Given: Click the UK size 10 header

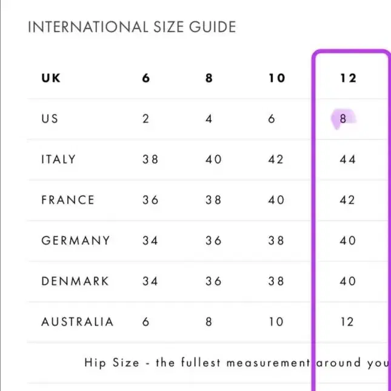Looking at the screenshot, I should (x=277, y=78).
